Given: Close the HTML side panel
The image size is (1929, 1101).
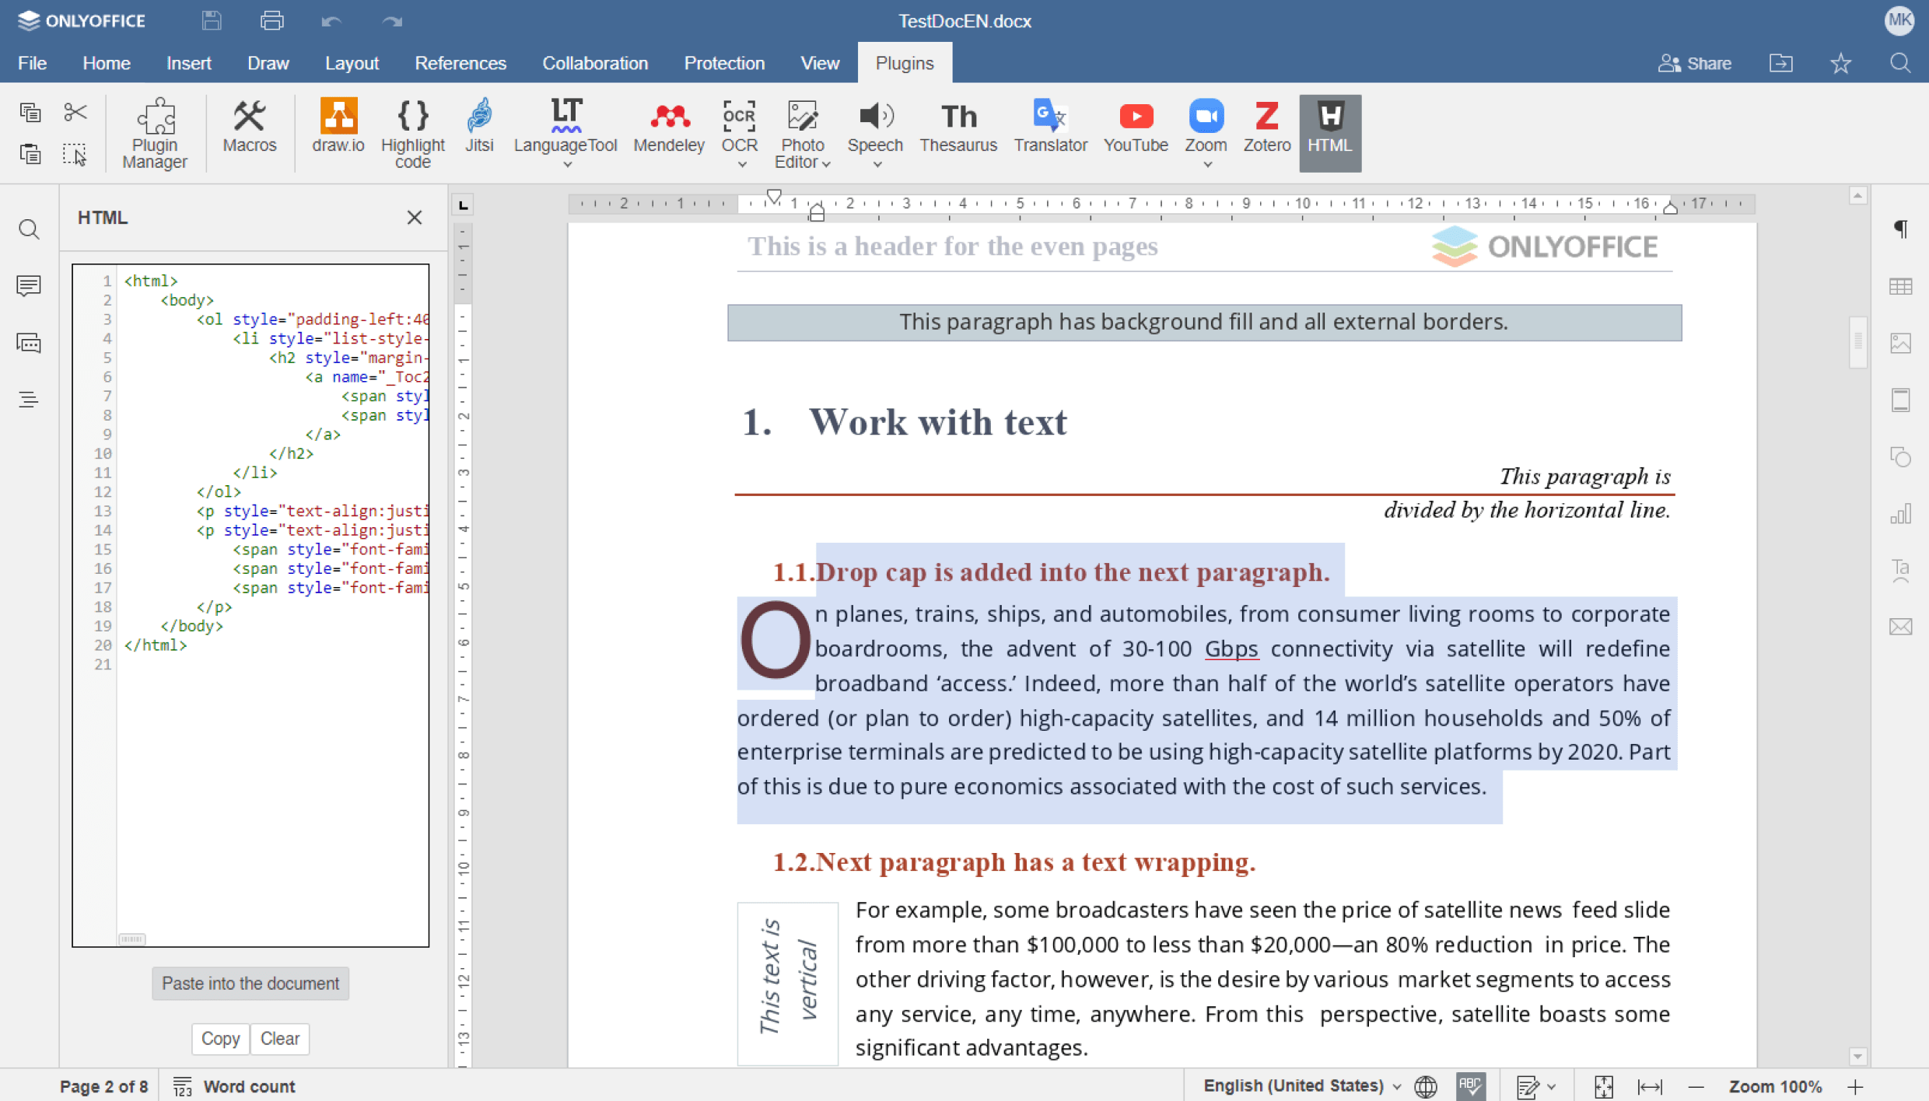Looking at the screenshot, I should (x=414, y=218).
